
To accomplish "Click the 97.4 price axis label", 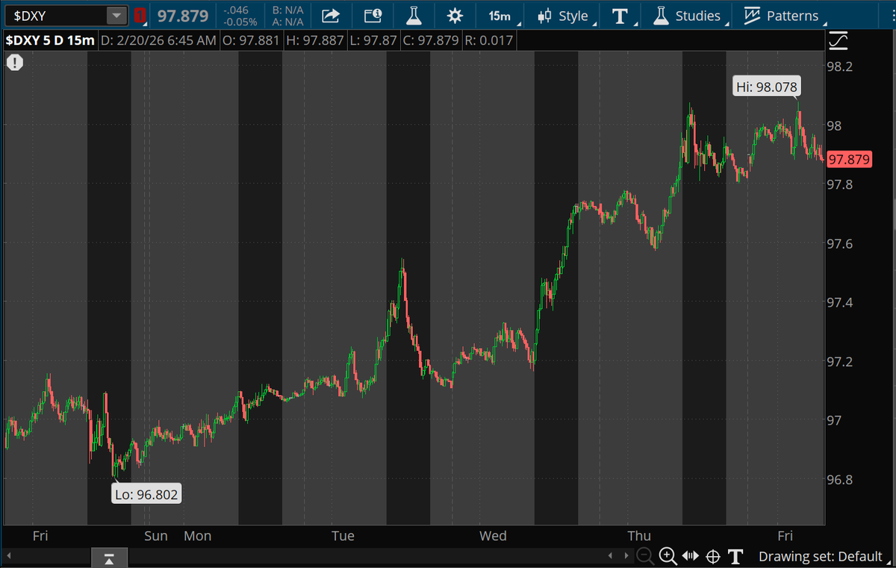I will click(840, 302).
